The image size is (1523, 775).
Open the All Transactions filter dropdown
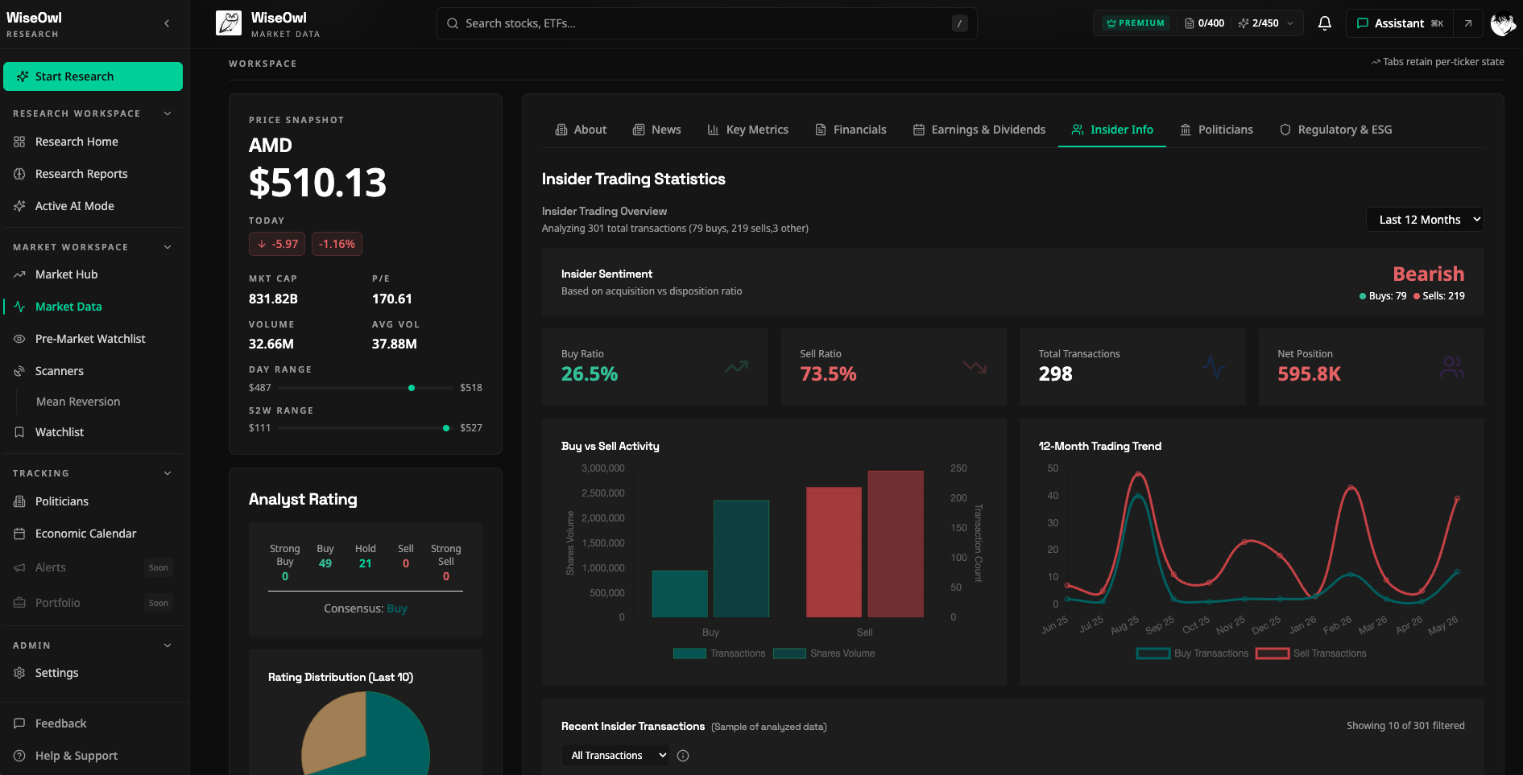pyautogui.click(x=615, y=756)
